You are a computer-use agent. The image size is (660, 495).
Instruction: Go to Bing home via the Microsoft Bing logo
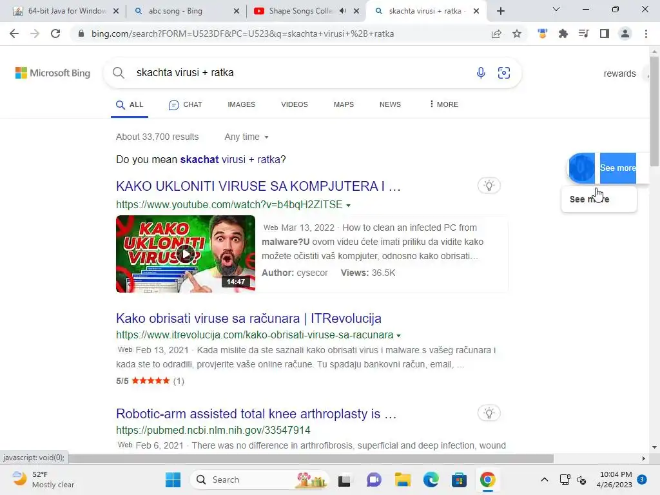pyautogui.click(x=53, y=73)
